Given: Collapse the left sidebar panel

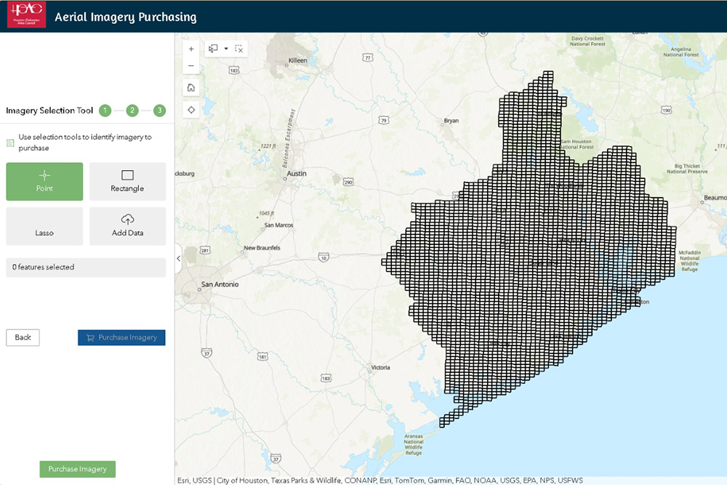Looking at the screenshot, I should point(177,258).
